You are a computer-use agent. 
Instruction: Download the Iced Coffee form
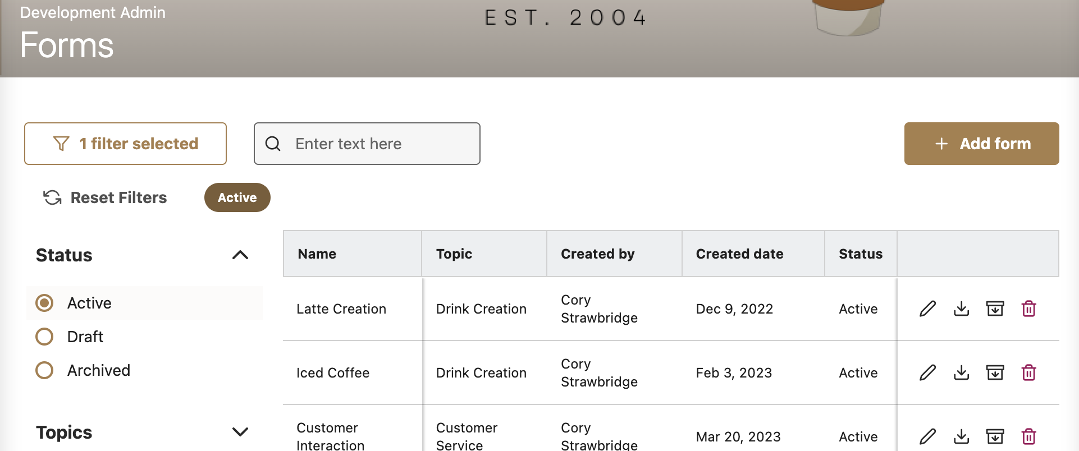[x=961, y=372]
